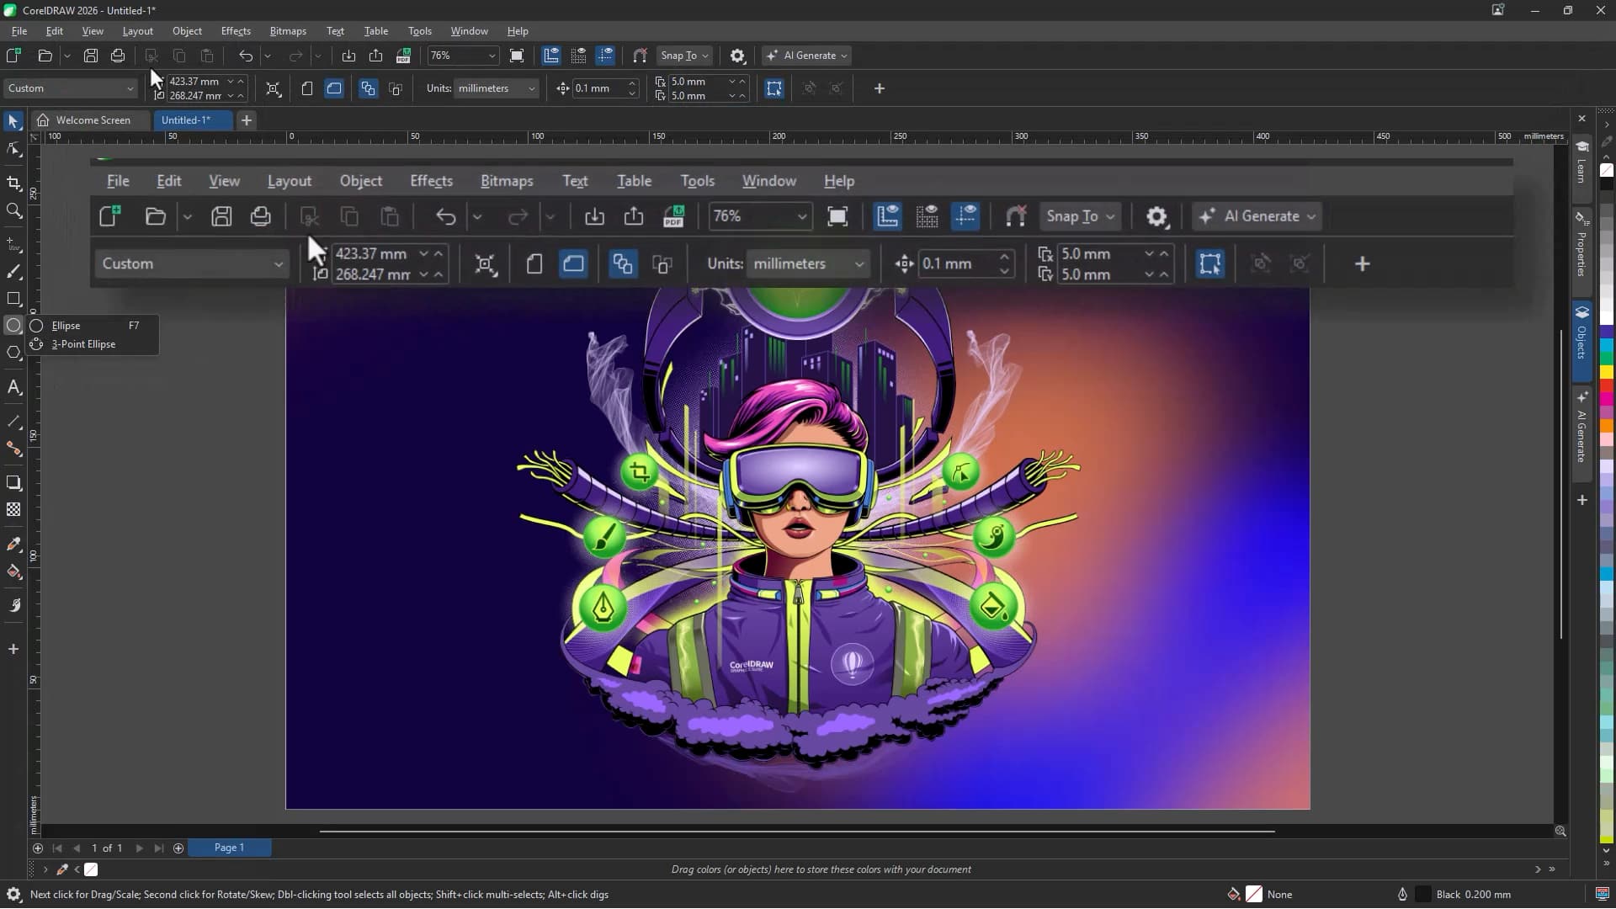Choose the Transparency checkerboard tool
Viewport: 1616px width, 909px height.
(x=13, y=509)
